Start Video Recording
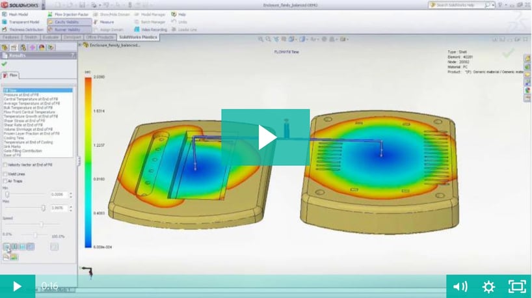Image resolution: width=532 pixels, height=298 pixels. point(151,29)
